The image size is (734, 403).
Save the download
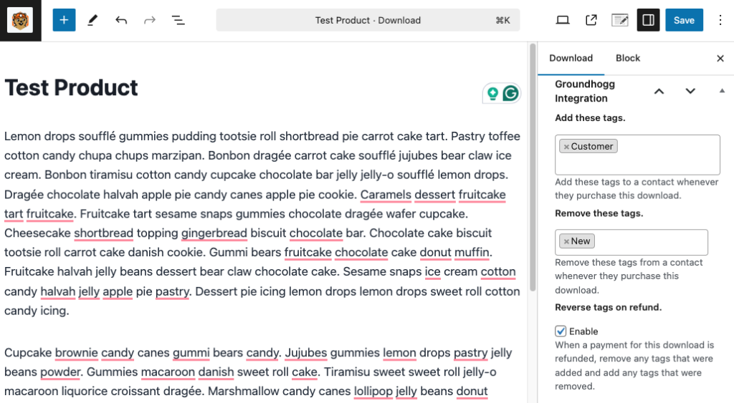tap(684, 20)
